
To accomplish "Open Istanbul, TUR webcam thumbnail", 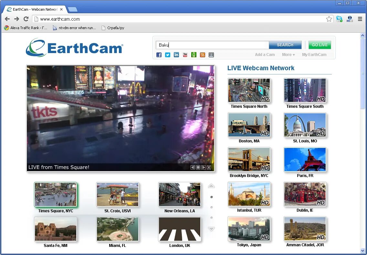I will click(249, 194).
